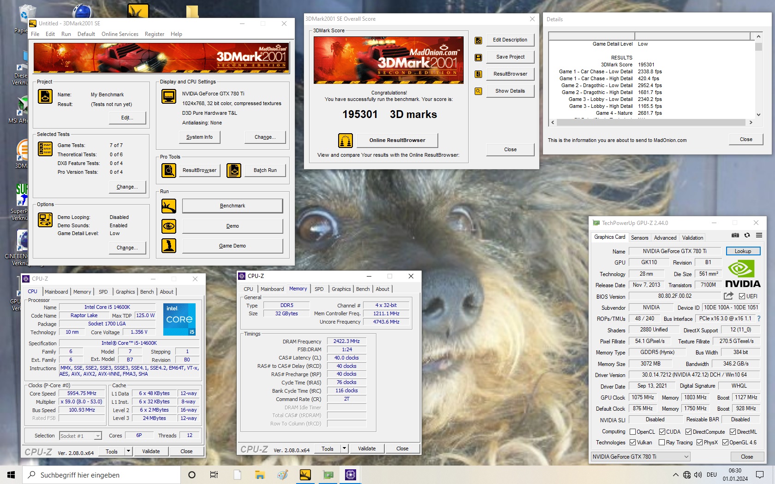Viewport: 775px width, 484px height.
Task: Click the GPU-Z refresh icon
Action: (x=747, y=235)
